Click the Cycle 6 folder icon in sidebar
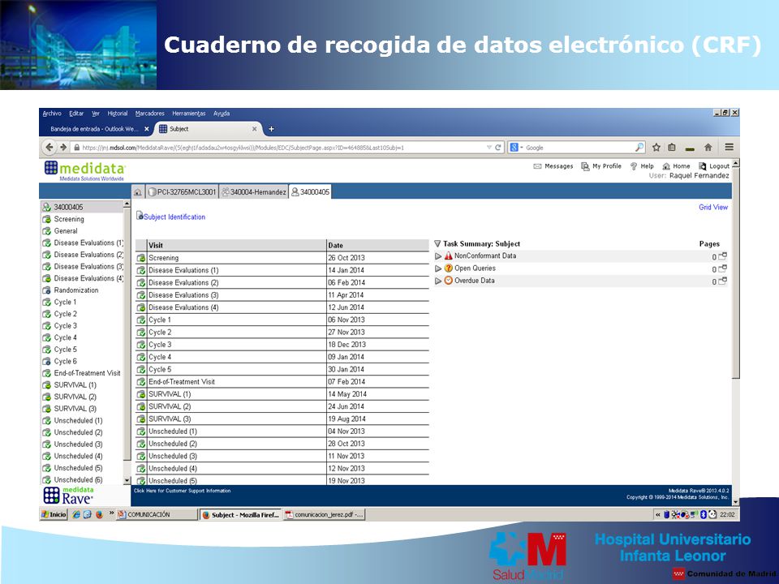 point(47,362)
